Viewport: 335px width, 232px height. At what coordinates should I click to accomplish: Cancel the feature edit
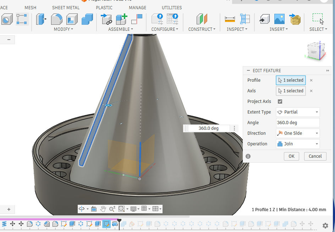[315, 156]
